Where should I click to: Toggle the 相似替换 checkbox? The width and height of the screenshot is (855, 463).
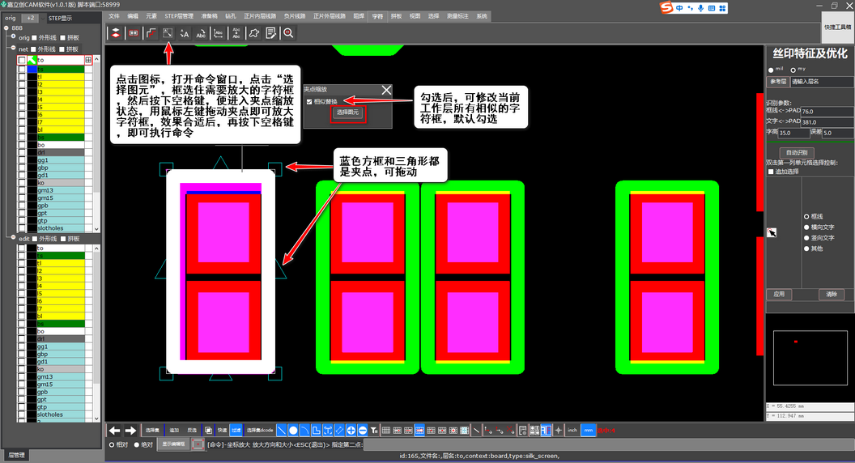point(308,102)
